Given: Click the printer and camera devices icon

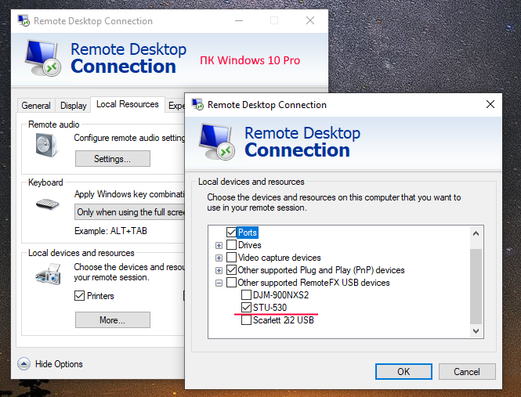Looking at the screenshot, I should pyautogui.click(x=47, y=275).
